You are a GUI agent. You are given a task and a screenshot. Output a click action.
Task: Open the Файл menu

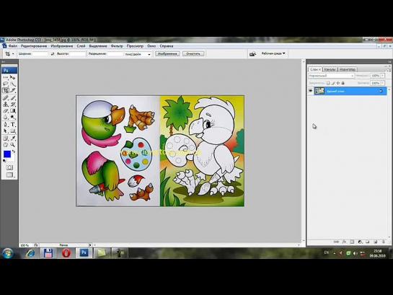[x=12, y=46]
